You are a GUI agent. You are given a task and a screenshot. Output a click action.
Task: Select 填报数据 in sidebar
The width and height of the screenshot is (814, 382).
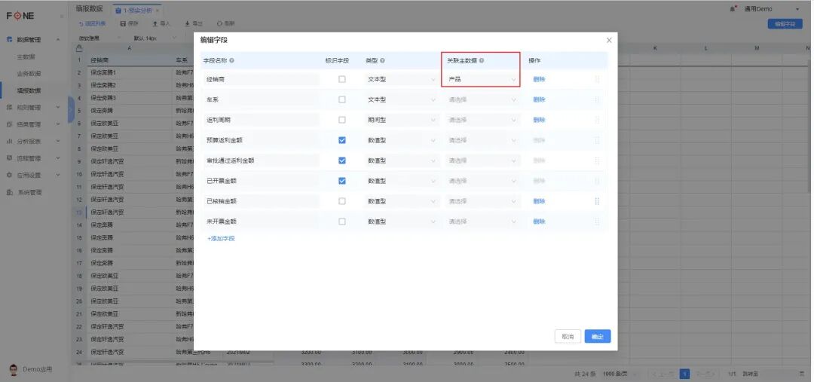(29, 91)
